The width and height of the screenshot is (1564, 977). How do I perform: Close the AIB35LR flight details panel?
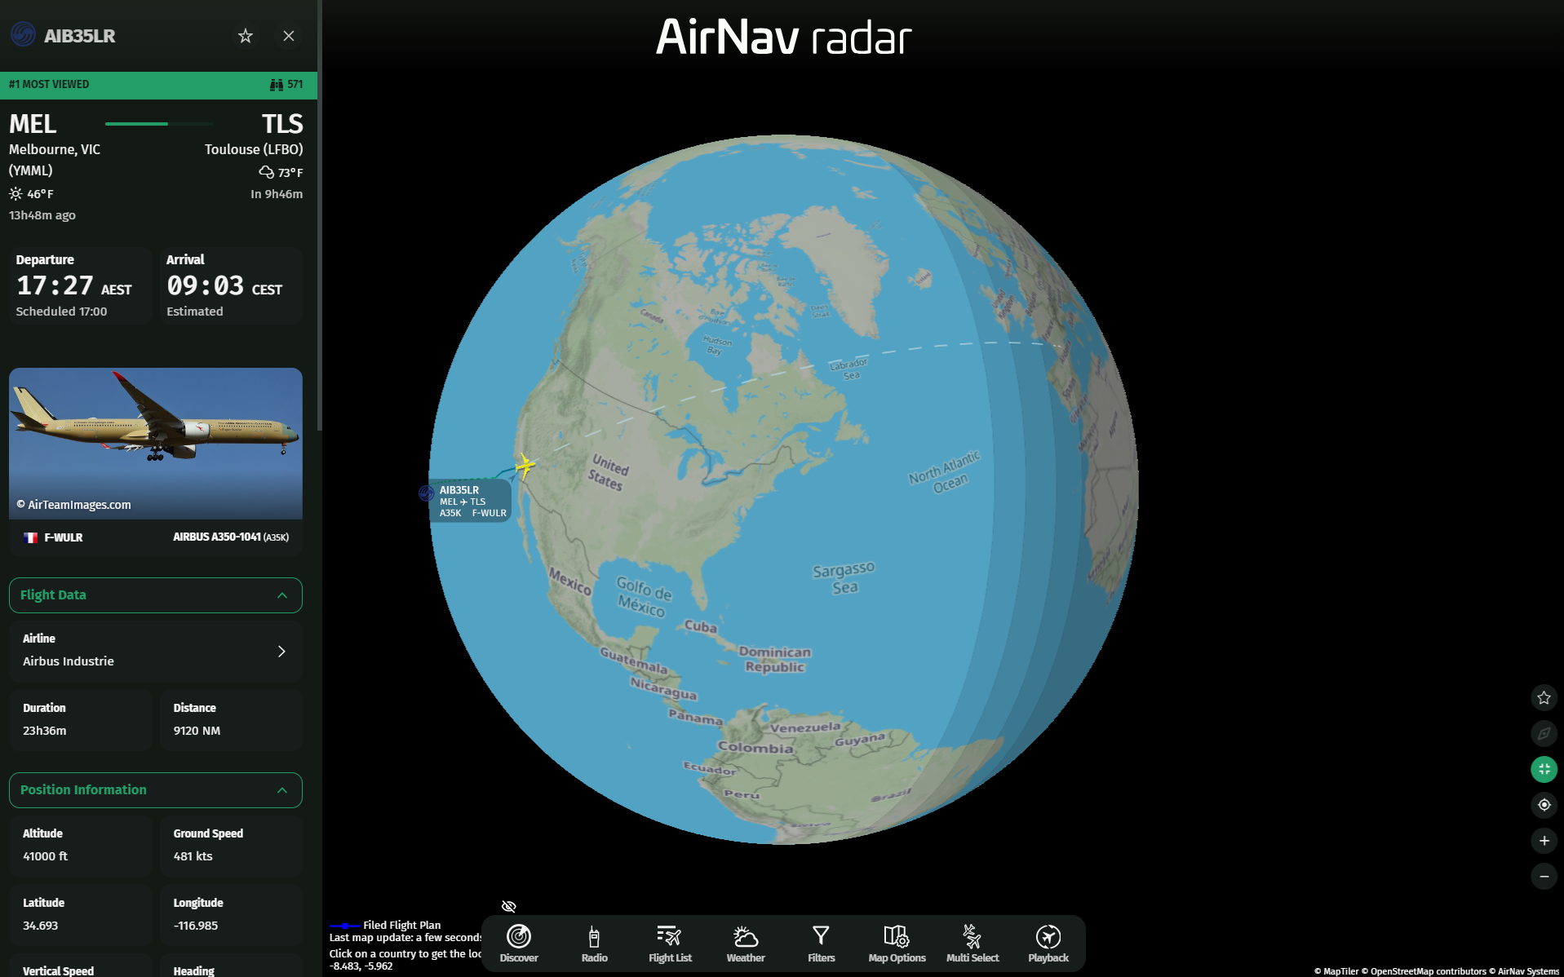[x=289, y=36]
